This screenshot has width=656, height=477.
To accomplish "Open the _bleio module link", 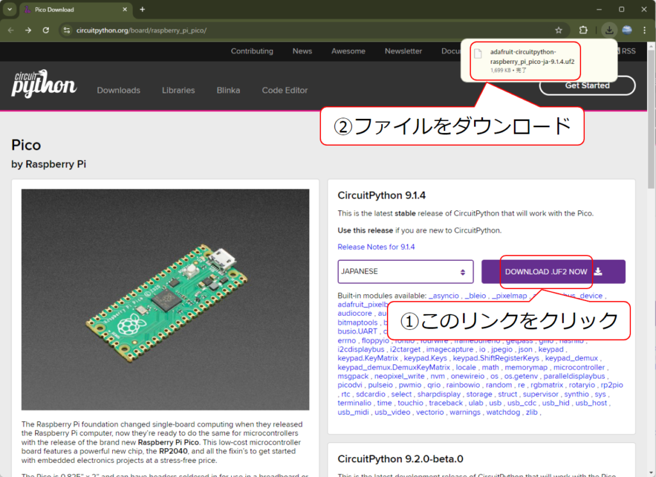I will pos(475,295).
